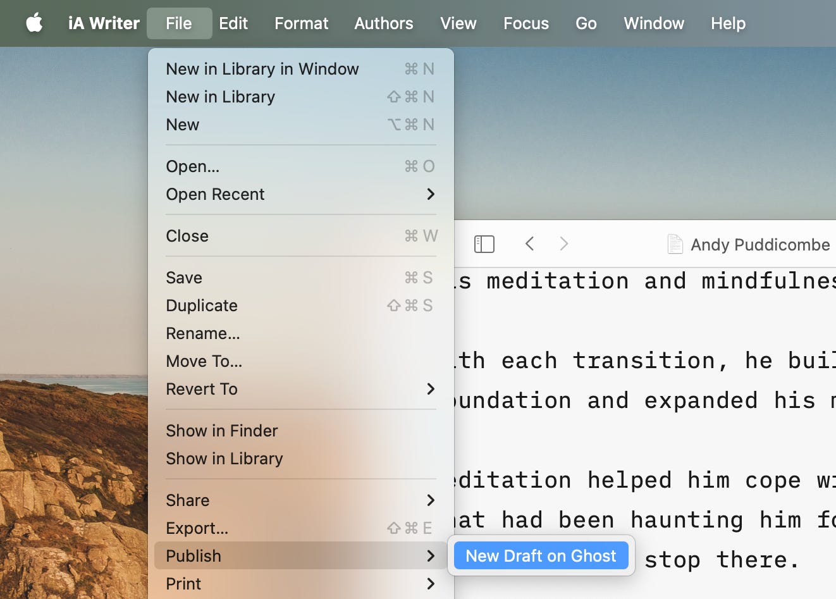
Task: Open the View menu
Action: coord(458,23)
